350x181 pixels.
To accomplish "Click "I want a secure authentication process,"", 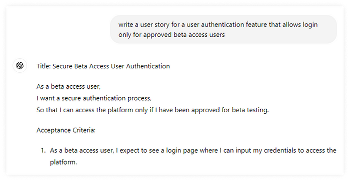I will (94, 98).
